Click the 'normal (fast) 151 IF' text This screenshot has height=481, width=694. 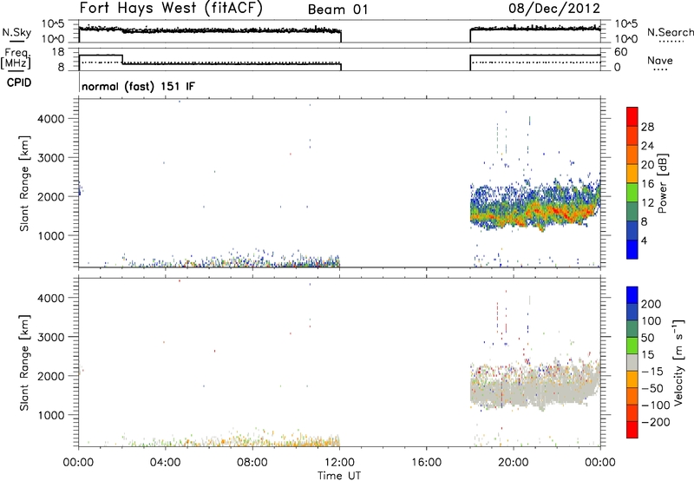point(138,86)
